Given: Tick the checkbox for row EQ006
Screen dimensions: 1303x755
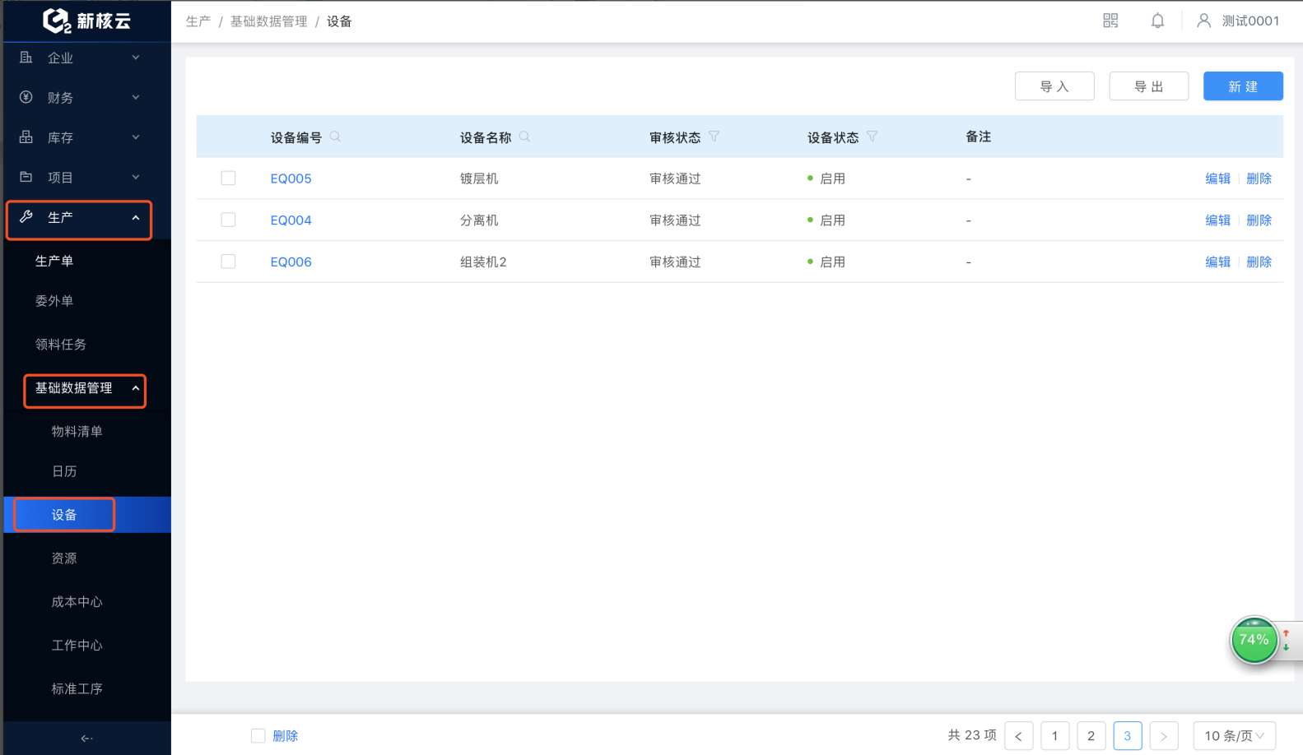Looking at the screenshot, I should [x=228, y=262].
